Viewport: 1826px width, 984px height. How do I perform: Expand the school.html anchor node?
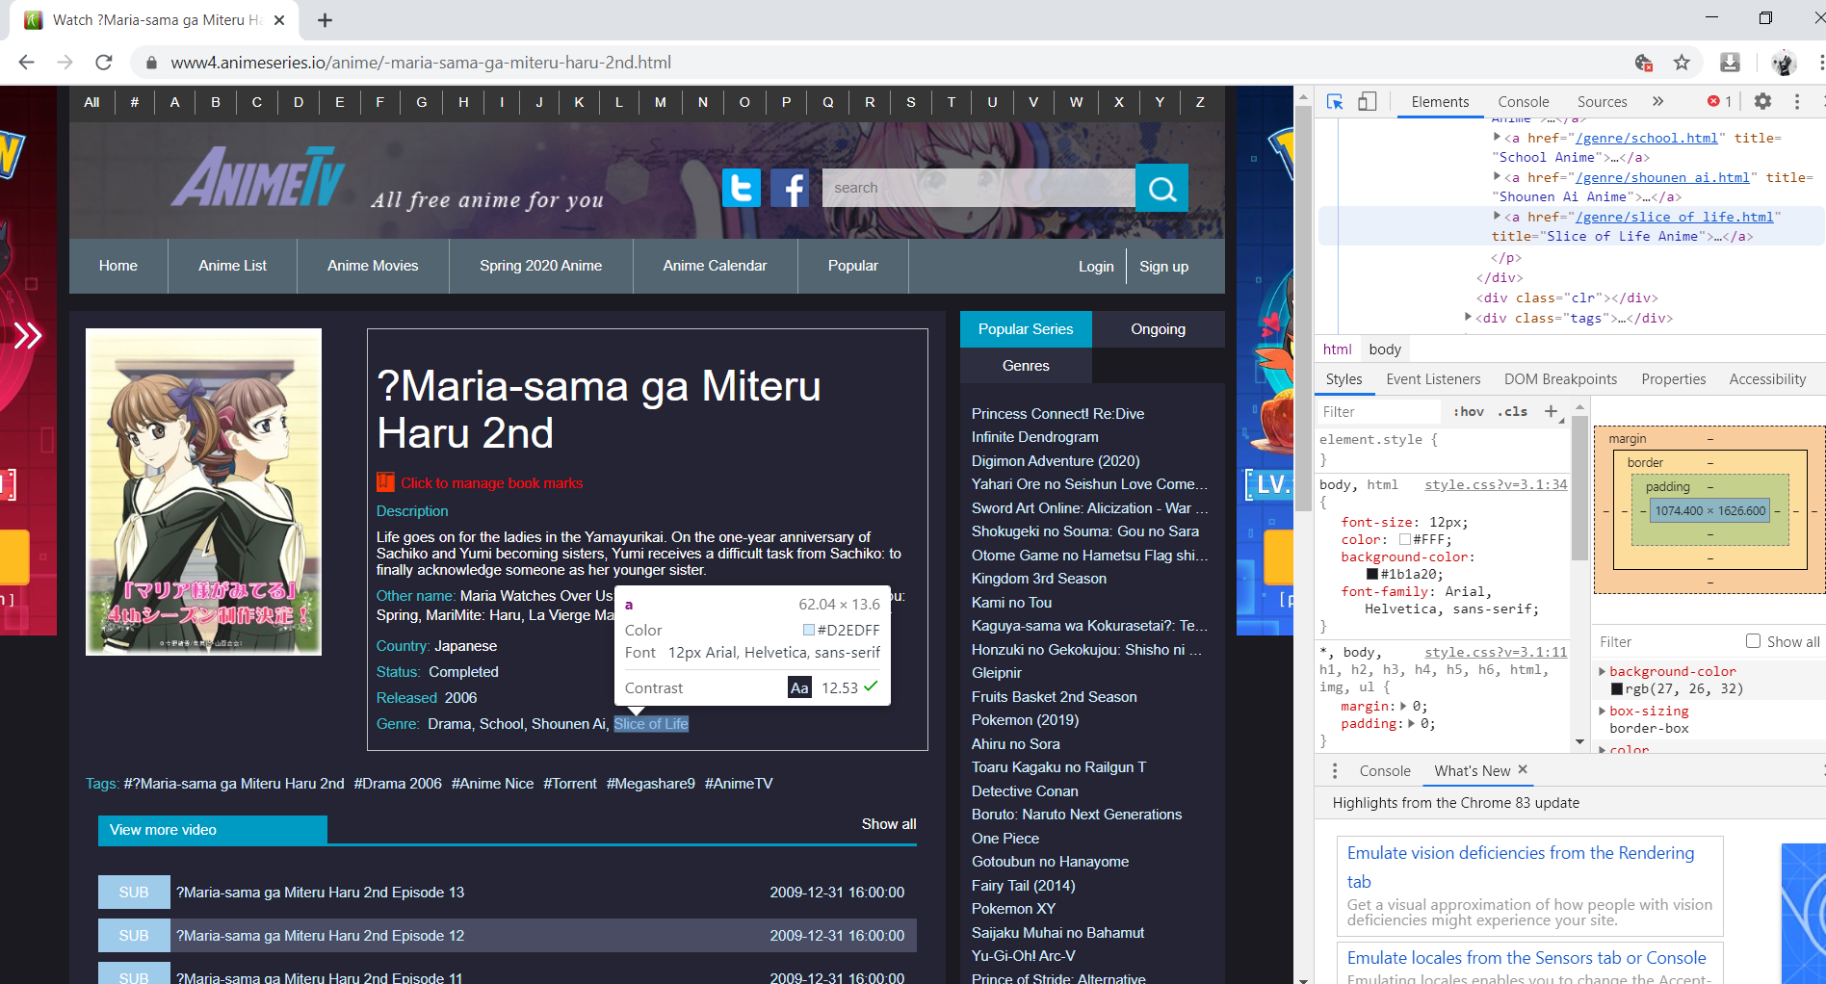pyautogui.click(x=1498, y=138)
